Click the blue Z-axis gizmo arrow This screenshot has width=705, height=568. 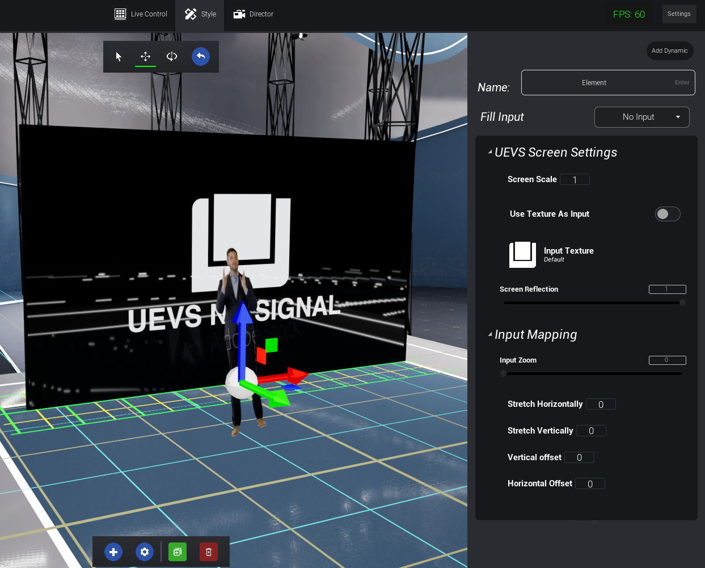click(243, 335)
